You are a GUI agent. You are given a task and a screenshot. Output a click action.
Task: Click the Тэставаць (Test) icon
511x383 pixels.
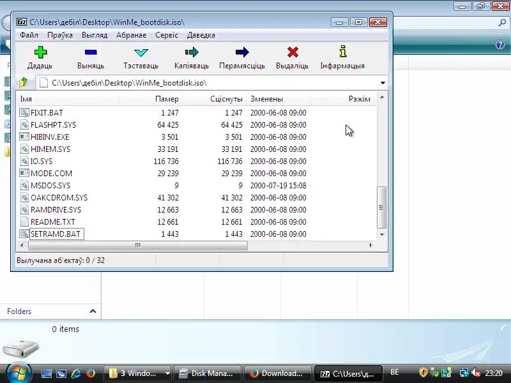pos(141,52)
